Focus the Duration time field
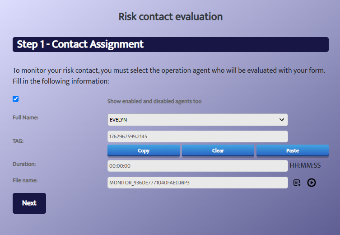Viewport: 340px width, 235px height. 197,166
